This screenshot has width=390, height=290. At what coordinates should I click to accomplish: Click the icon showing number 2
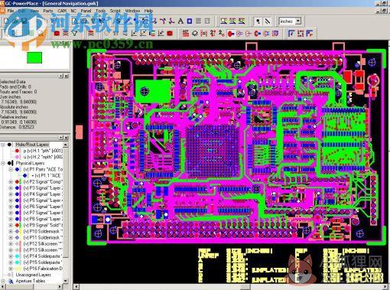(222, 33)
